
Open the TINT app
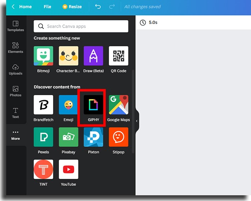pos(43,169)
